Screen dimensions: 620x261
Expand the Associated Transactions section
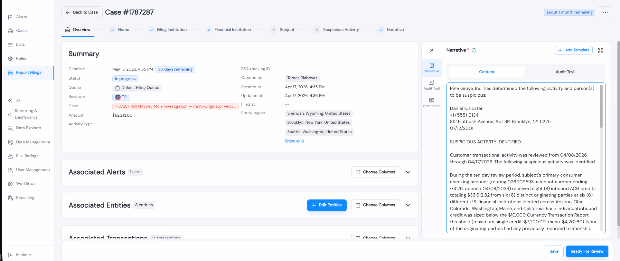tap(408, 237)
